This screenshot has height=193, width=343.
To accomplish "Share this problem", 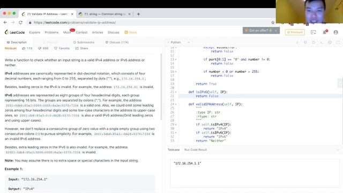I will point(81,48).
